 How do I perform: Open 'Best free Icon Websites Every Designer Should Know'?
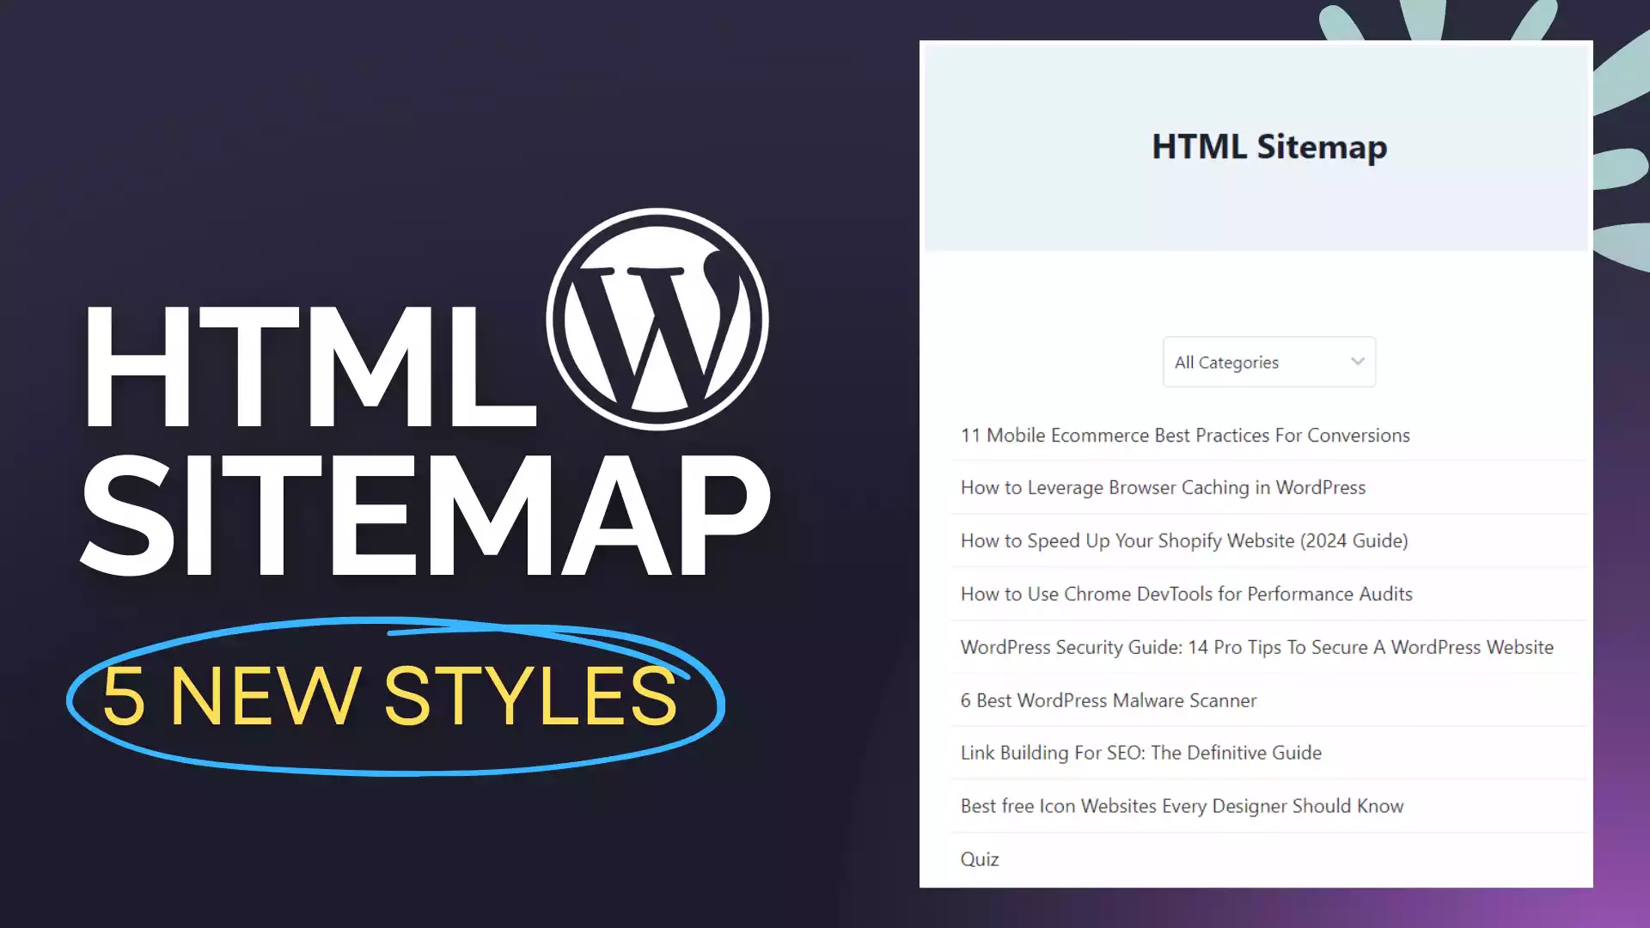pos(1182,806)
